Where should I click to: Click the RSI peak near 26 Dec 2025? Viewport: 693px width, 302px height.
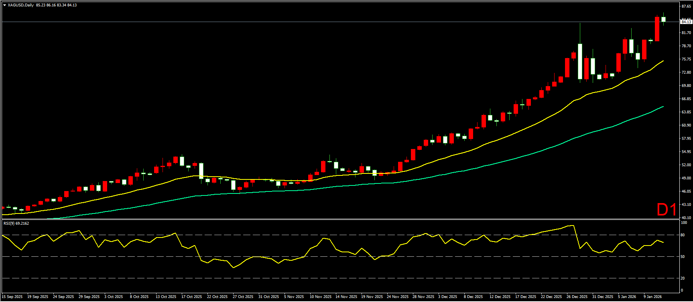pos(573,225)
